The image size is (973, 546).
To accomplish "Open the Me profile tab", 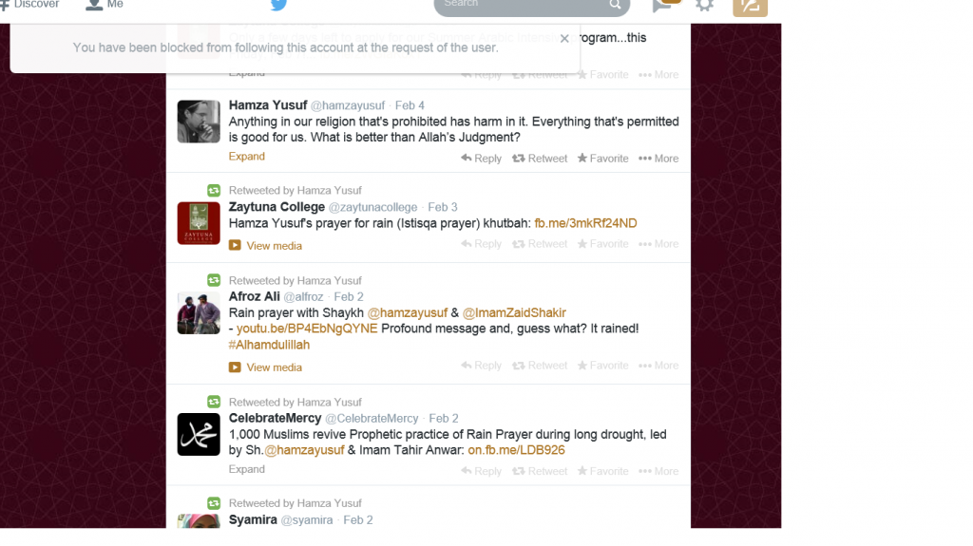I will tap(105, 5).
